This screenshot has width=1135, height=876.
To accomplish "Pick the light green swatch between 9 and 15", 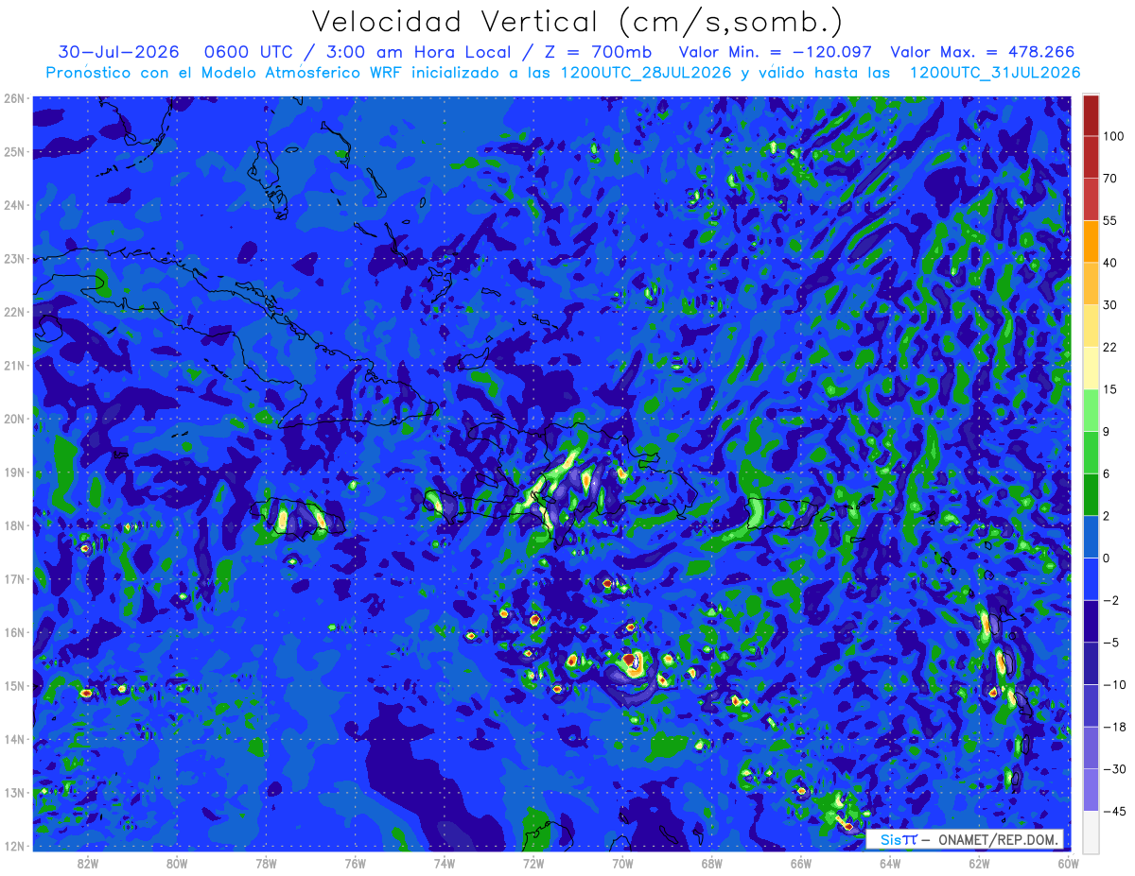I will (1091, 410).
